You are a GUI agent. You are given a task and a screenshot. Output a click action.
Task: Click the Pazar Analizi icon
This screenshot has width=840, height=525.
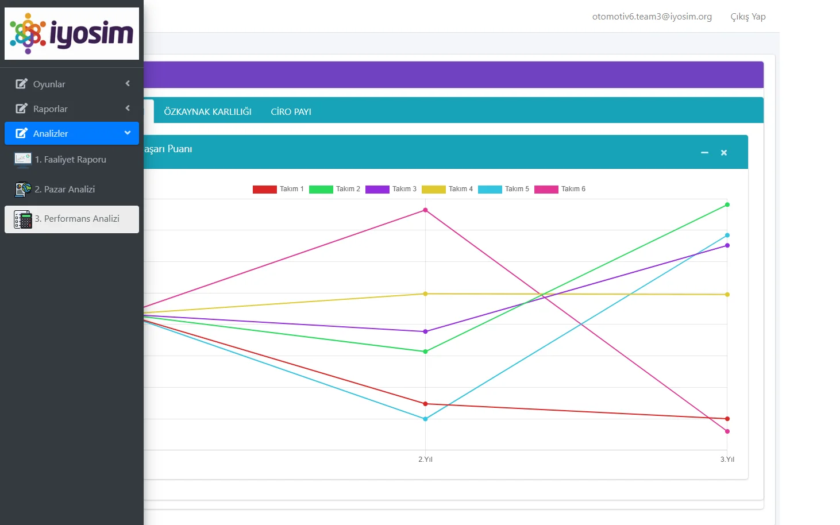click(23, 189)
